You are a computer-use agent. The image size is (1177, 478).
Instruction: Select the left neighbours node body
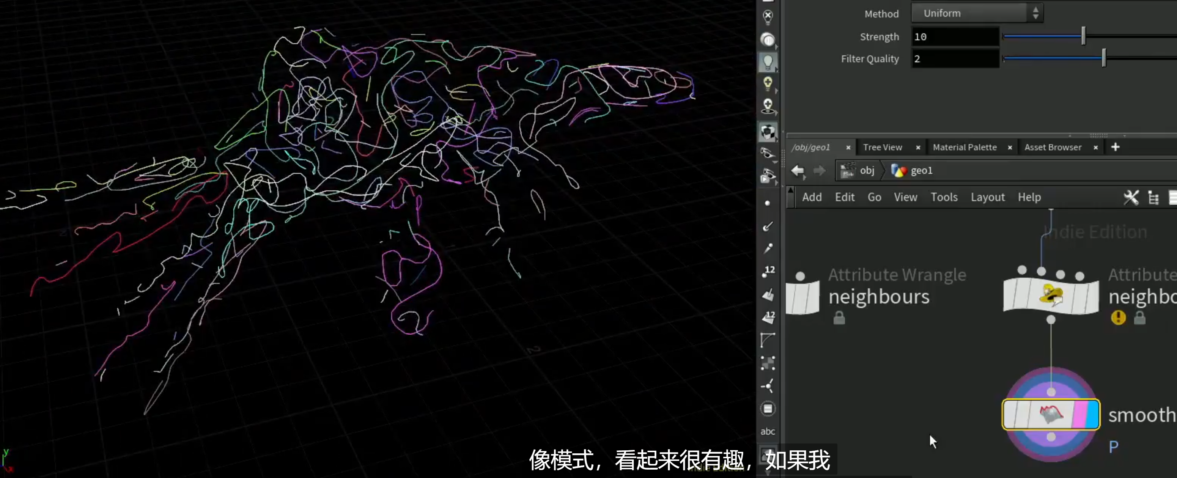coord(803,298)
